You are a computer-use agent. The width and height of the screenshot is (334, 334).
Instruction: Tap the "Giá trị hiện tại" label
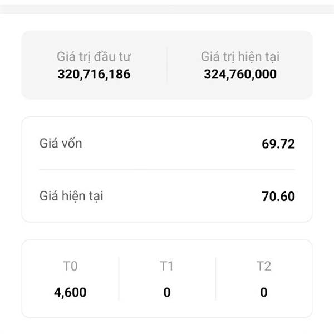point(240,56)
